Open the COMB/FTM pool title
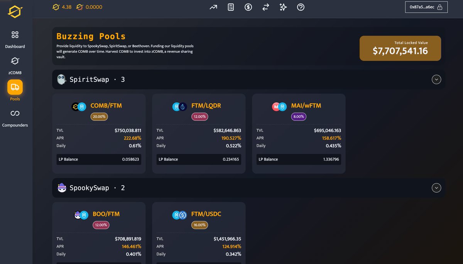Viewport: 463px width, 264px height. pos(106,106)
